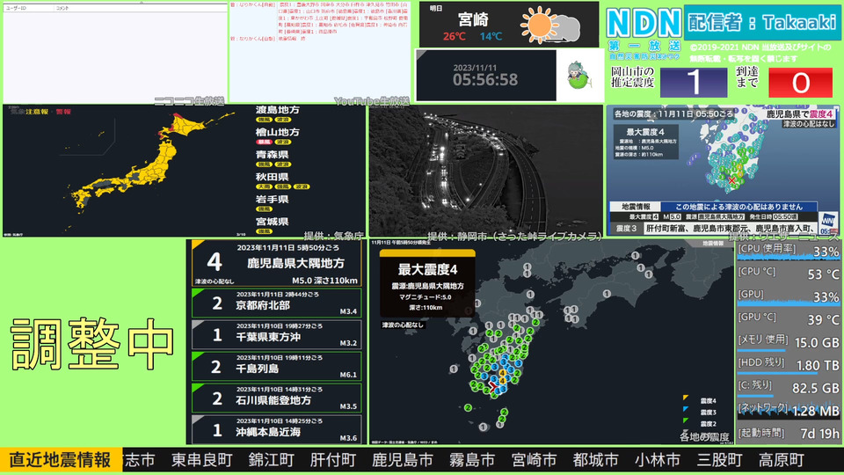Click the yellow 震度4 legend marker
Screen dimensions: 844x475
click(686, 398)
